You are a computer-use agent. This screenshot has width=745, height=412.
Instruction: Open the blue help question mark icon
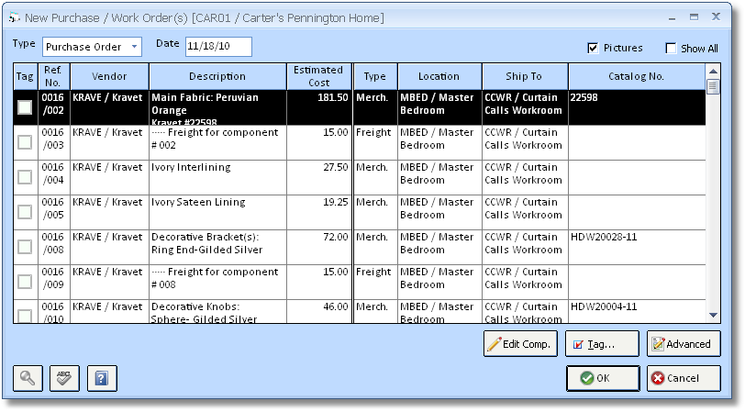pyautogui.click(x=102, y=378)
